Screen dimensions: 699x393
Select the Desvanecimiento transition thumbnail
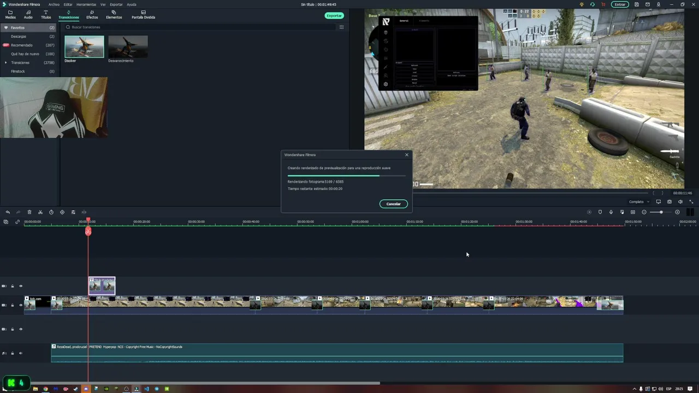click(128, 47)
